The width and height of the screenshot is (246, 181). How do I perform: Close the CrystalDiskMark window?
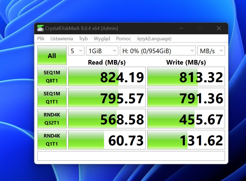pos(219,28)
